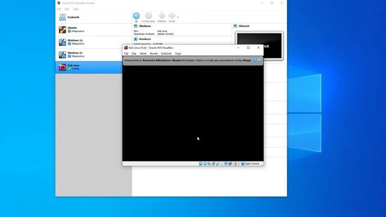Click the hard disk activity status icon
386x217 pixels.
(x=201, y=163)
